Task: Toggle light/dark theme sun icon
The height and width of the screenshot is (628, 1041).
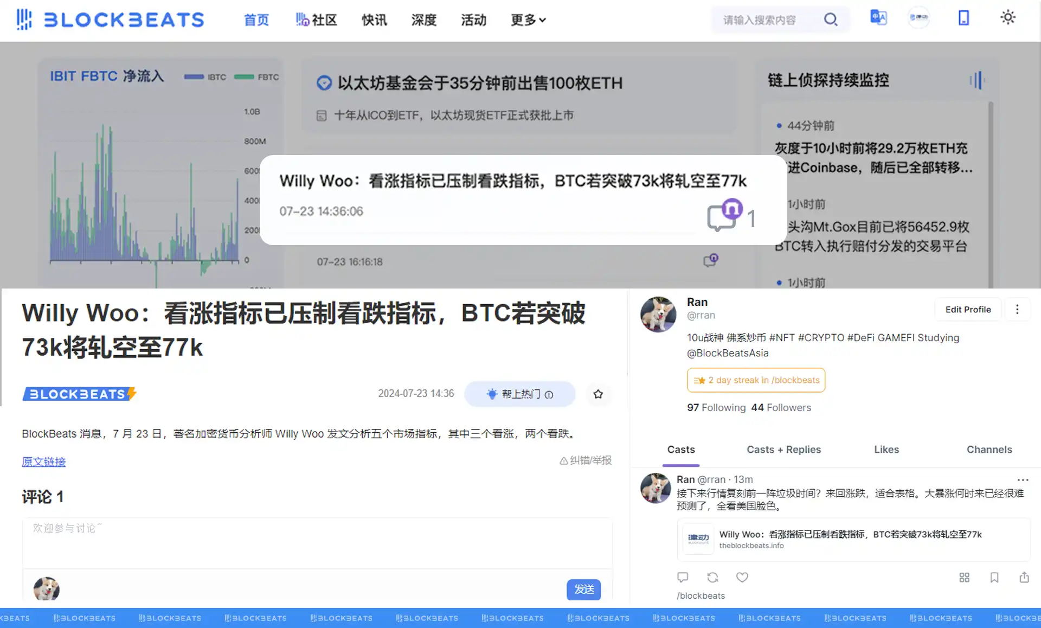Action: tap(1007, 17)
